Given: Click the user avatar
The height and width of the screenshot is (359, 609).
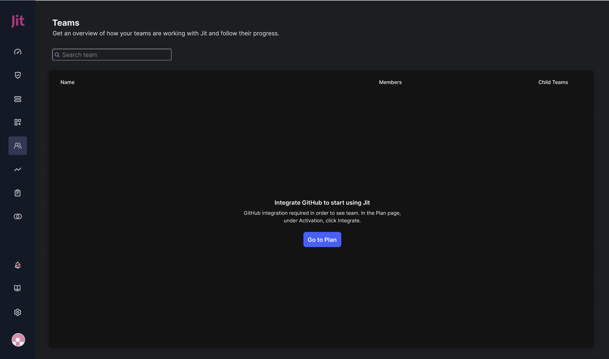Looking at the screenshot, I should pyautogui.click(x=18, y=340).
